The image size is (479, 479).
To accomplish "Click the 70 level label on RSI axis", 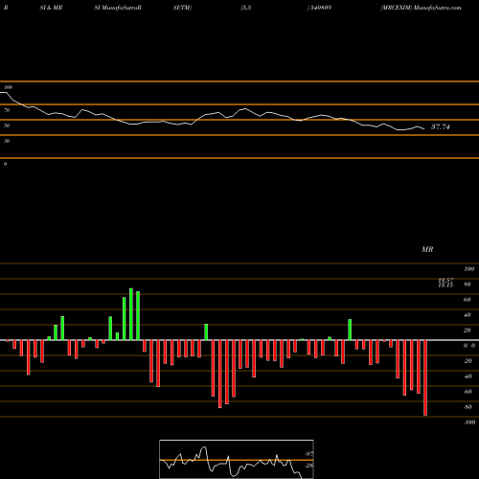I will [x=7, y=110].
